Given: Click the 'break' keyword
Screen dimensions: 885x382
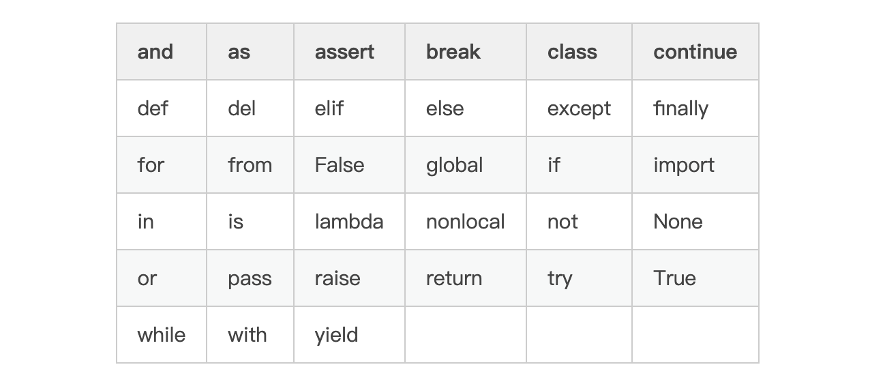Looking at the screenshot, I should click(x=453, y=52).
